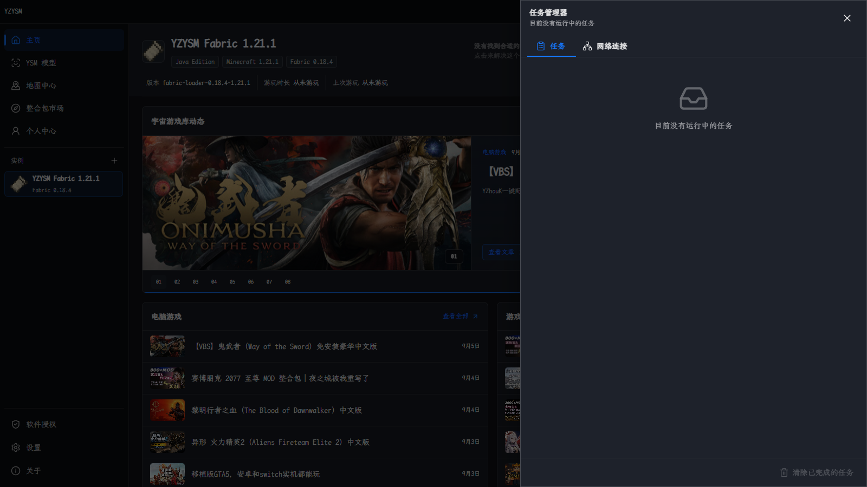Select carousel slide 01
This screenshot has width=867, height=487.
[x=159, y=282]
